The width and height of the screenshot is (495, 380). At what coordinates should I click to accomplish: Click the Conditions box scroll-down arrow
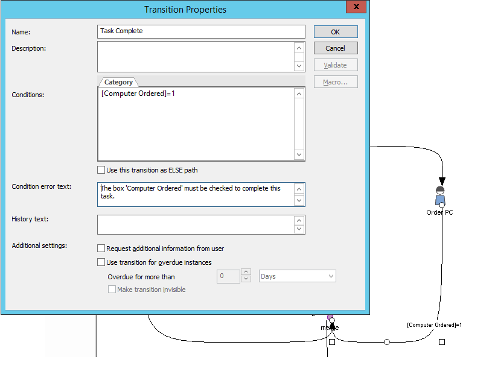point(299,154)
